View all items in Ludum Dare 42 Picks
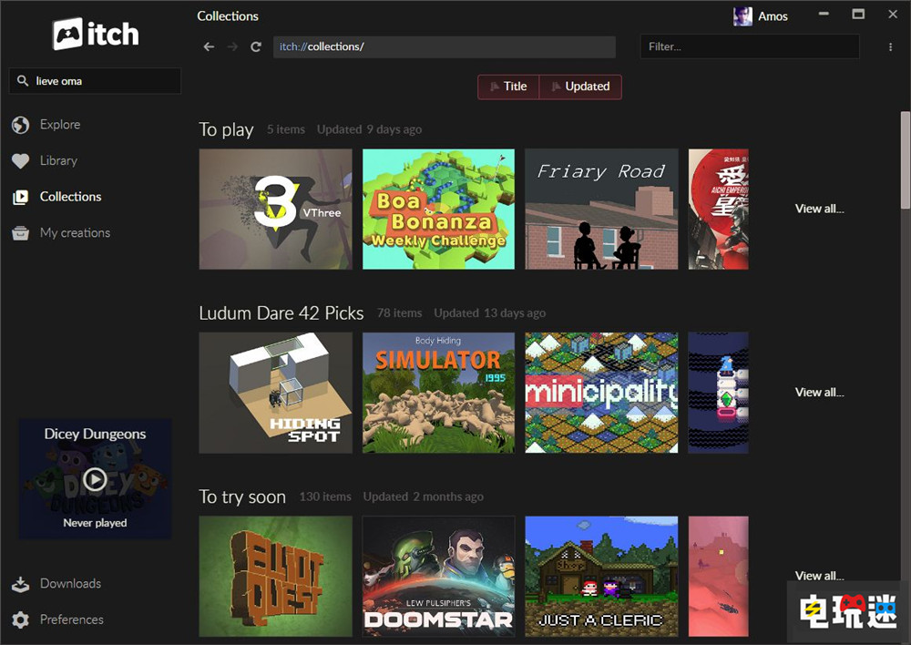The width and height of the screenshot is (911, 645). point(818,392)
